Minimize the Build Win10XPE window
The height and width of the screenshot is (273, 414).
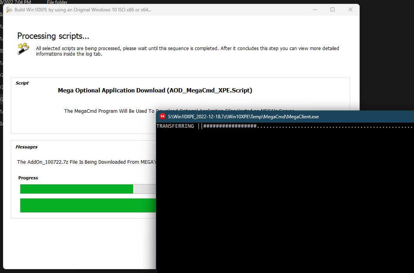click(x=315, y=9)
